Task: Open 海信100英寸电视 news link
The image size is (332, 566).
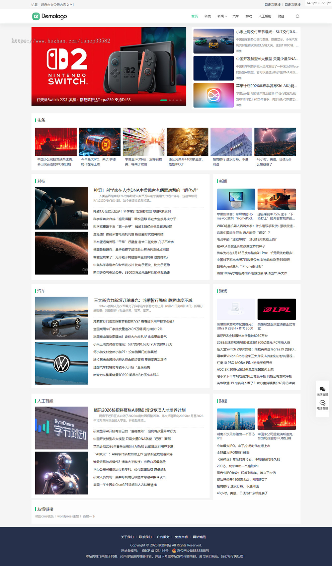Action: pos(252,273)
